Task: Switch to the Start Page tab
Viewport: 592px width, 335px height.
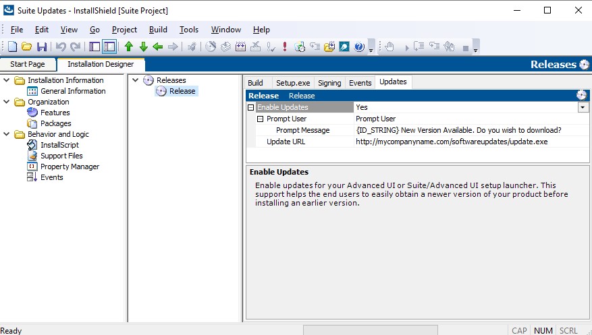Action: [x=28, y=64]
